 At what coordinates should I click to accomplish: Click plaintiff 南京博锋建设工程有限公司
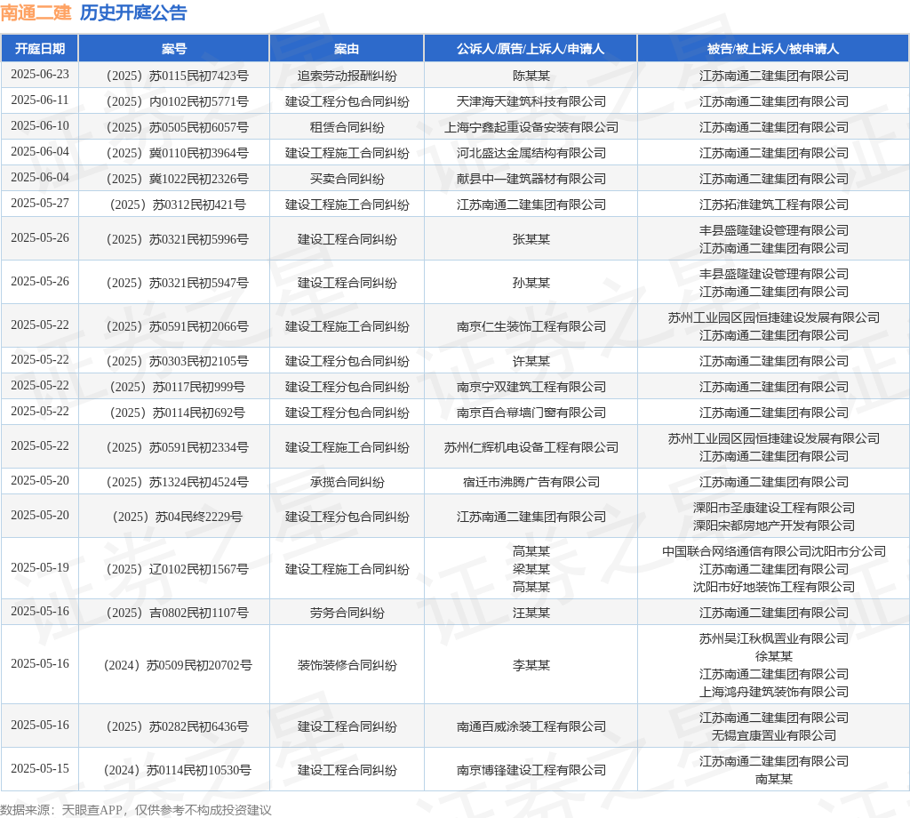pos(531,770)
